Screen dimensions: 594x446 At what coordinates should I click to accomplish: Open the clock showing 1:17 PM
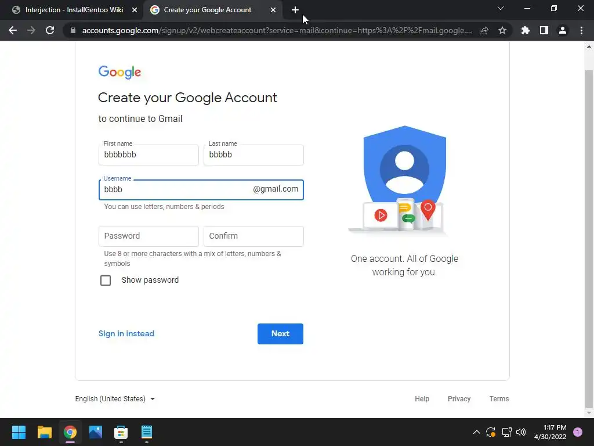550,432
